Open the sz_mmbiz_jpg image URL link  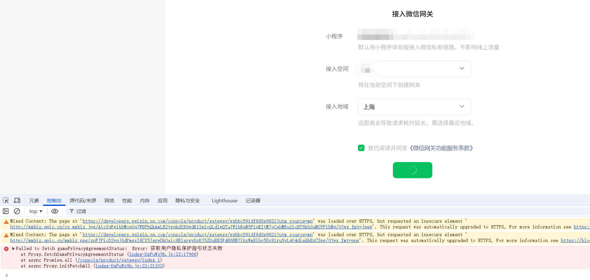click(x=191, y=227)
